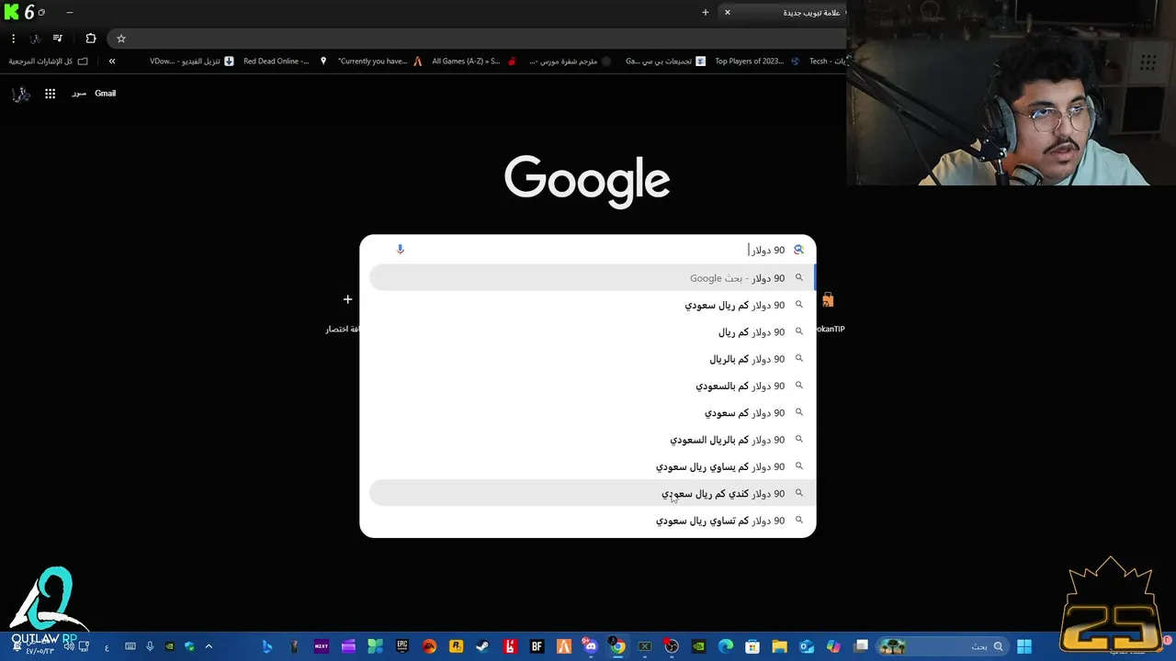The height and width of the screenshot is (661, 1176).
Task: Open the touch keyboard tray icon
Action: 130,646
